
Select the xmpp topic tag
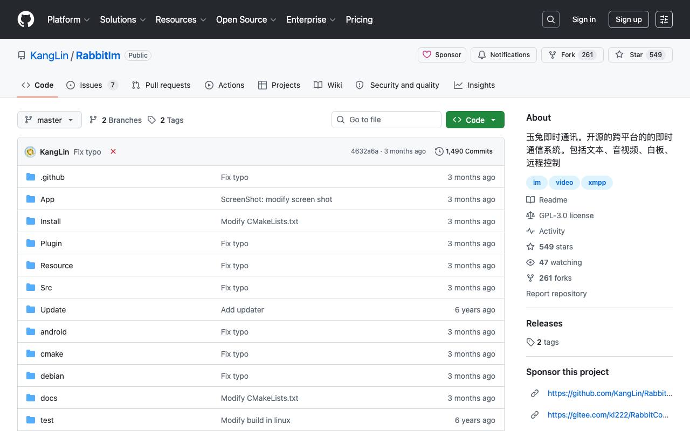(597, 183)
